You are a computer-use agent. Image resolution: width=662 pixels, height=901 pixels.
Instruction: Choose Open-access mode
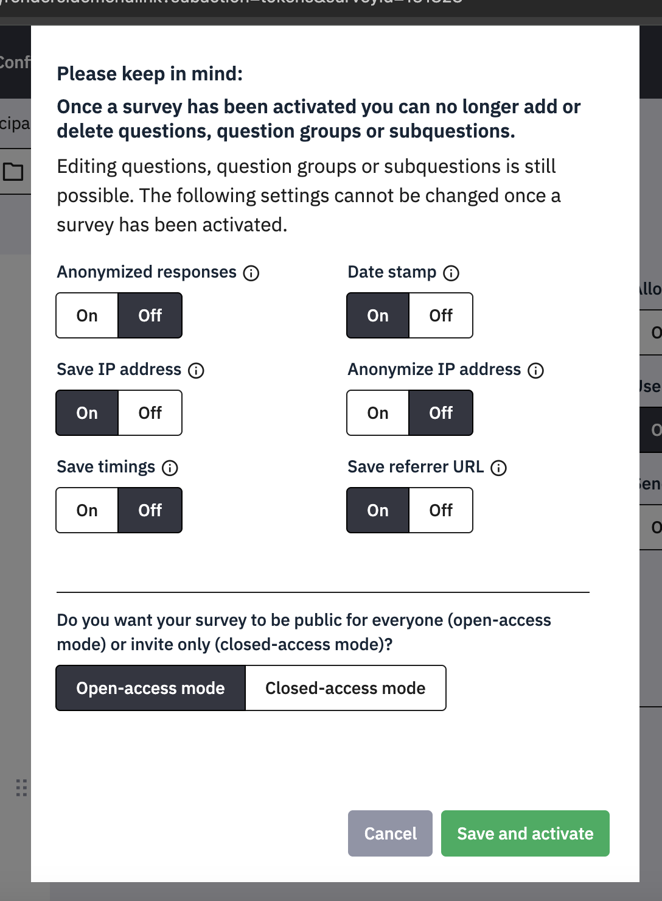coord(150,688)
